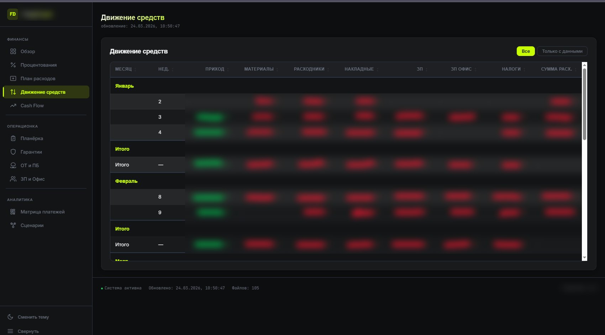Click the Матрица платежей grid icon
This screenshot has height=335, width=605.
[x=13, y=212]
